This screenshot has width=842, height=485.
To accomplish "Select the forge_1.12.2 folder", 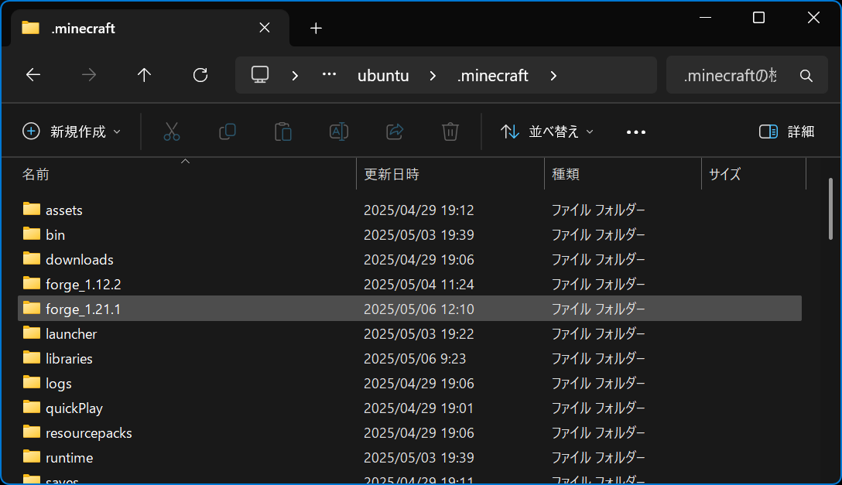I will pyautogui.click(x=409, y=284).
